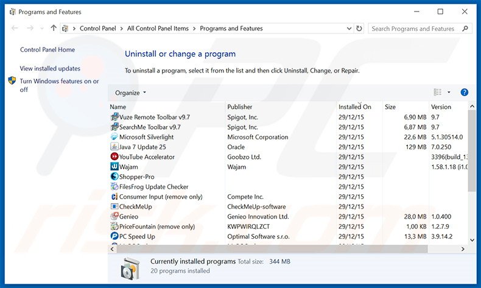
Task: Expand the chevron after Control Panel breadcrumb
Action: pyautogui.click(x=122, y=29)
